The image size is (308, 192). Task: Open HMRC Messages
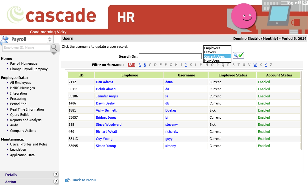[x=22, y=88]
